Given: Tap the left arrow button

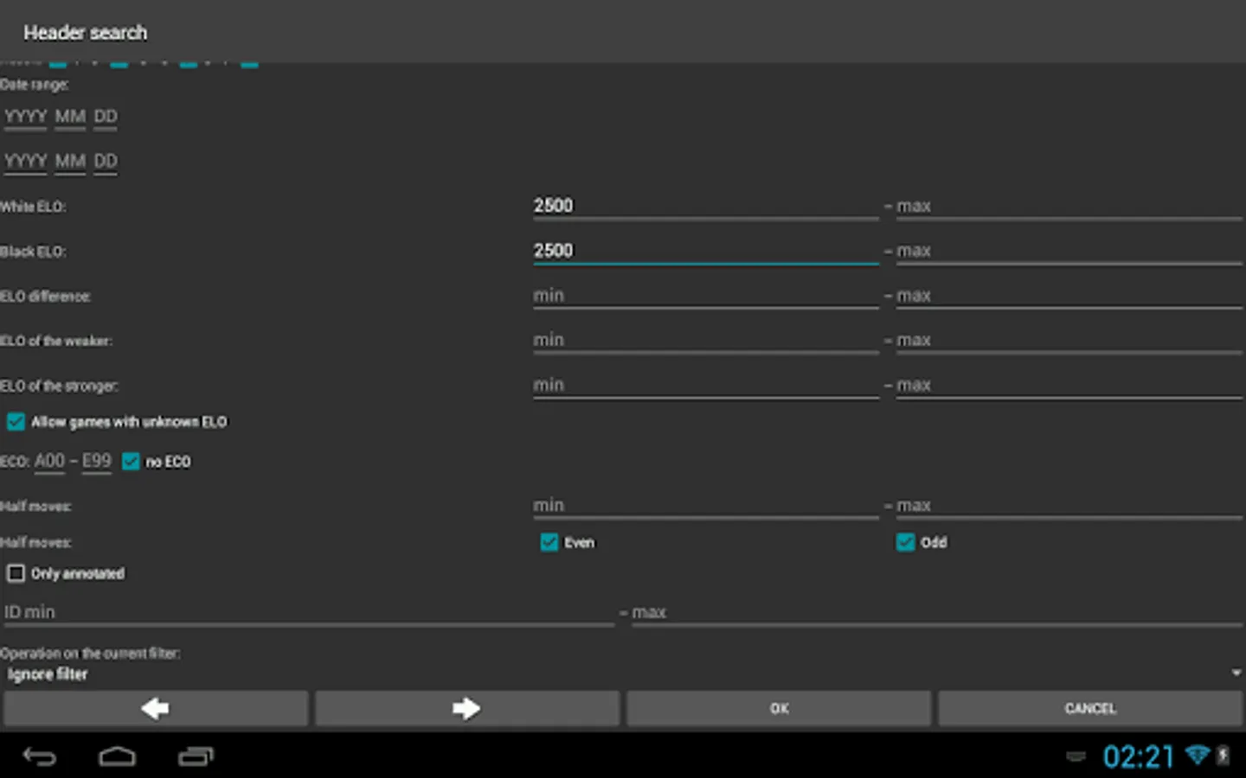Looking at the screenshot, I should [156, 708].
